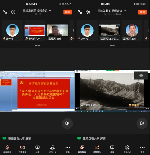Click the video progress bar in shared player
Viewport: 150px width, 155px height.
[x=109, y=107]
